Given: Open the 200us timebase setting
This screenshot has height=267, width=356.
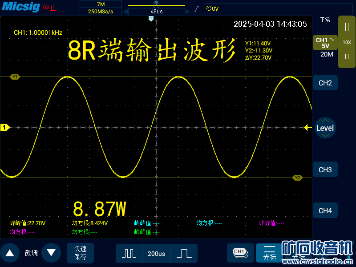Looking at the screenshot, I should point(156,253).
